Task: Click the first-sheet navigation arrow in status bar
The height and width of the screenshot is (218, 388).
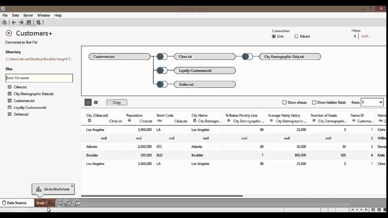Action: (352, 210)
